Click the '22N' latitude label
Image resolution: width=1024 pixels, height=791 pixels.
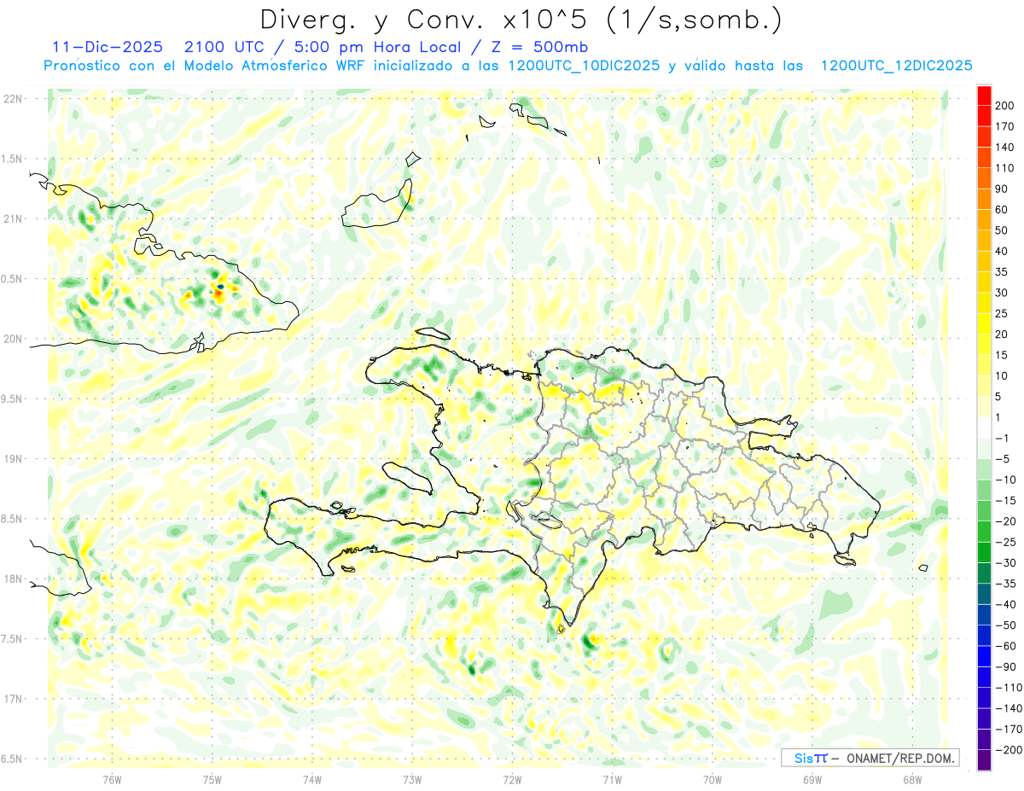coord(13,98)
